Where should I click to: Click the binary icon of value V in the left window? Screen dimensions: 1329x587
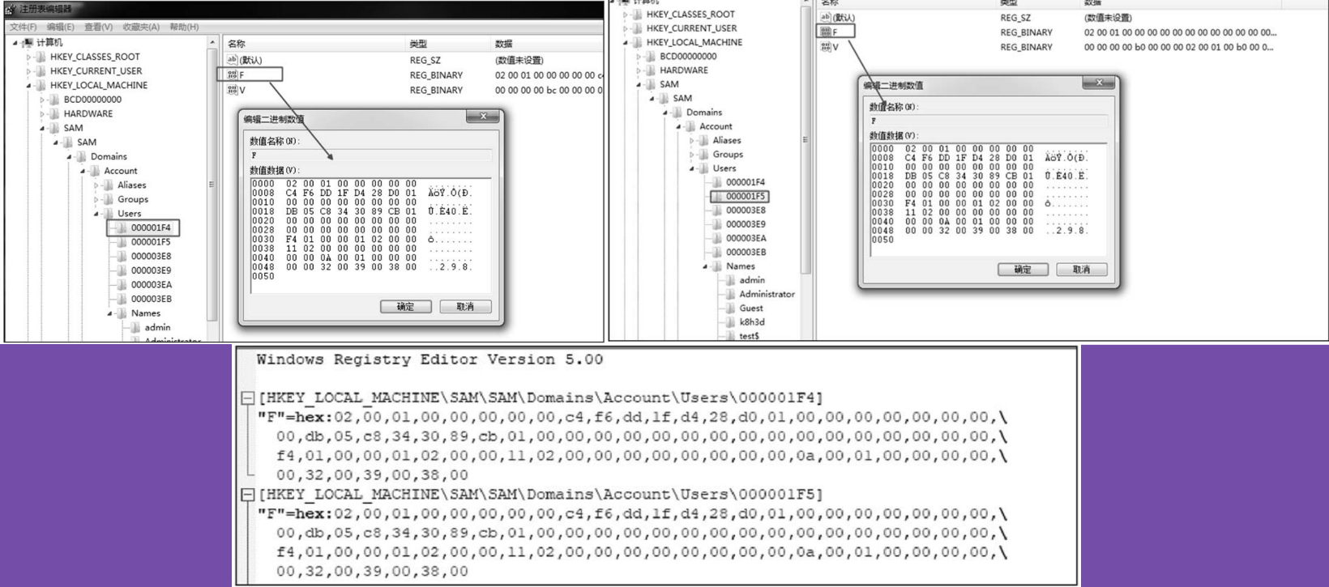232,90
